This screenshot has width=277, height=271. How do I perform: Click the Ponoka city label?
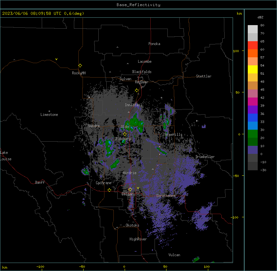pos(154,44)
